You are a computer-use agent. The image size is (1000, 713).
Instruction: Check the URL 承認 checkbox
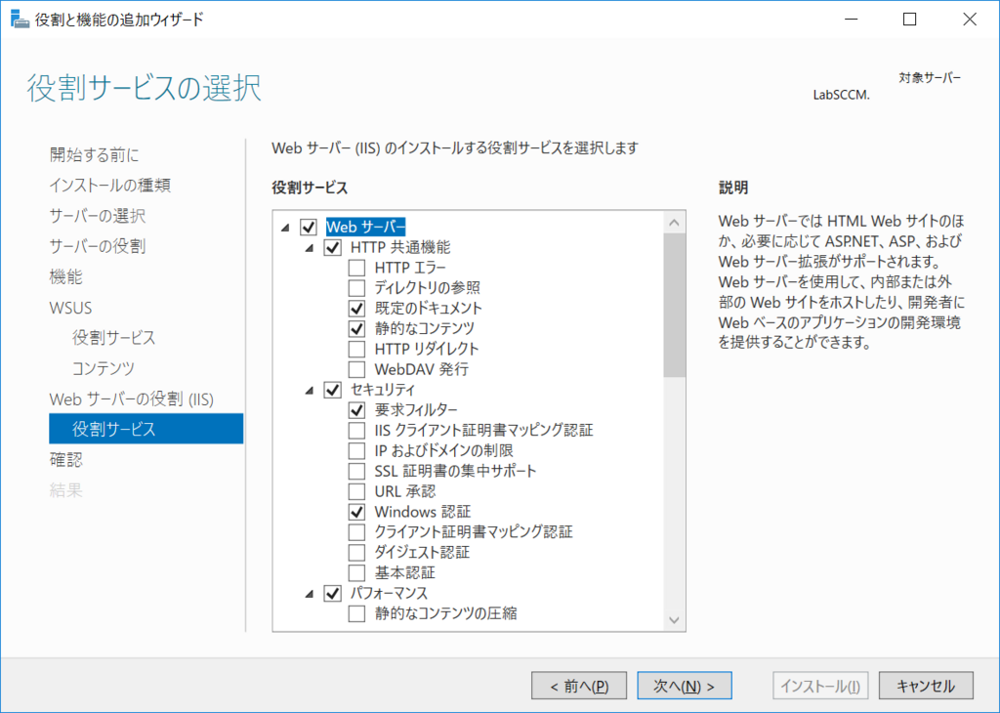[357, 491]
